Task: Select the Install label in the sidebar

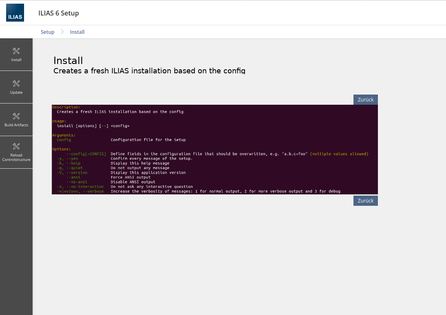Action: tap(16, 60)
